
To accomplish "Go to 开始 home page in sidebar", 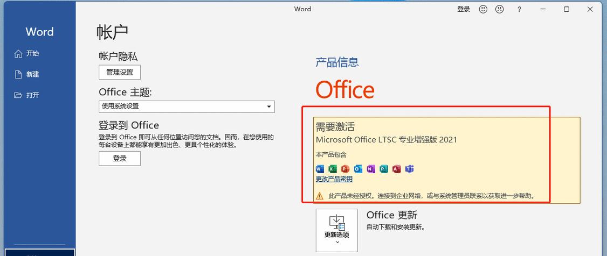I will (27, 54).
